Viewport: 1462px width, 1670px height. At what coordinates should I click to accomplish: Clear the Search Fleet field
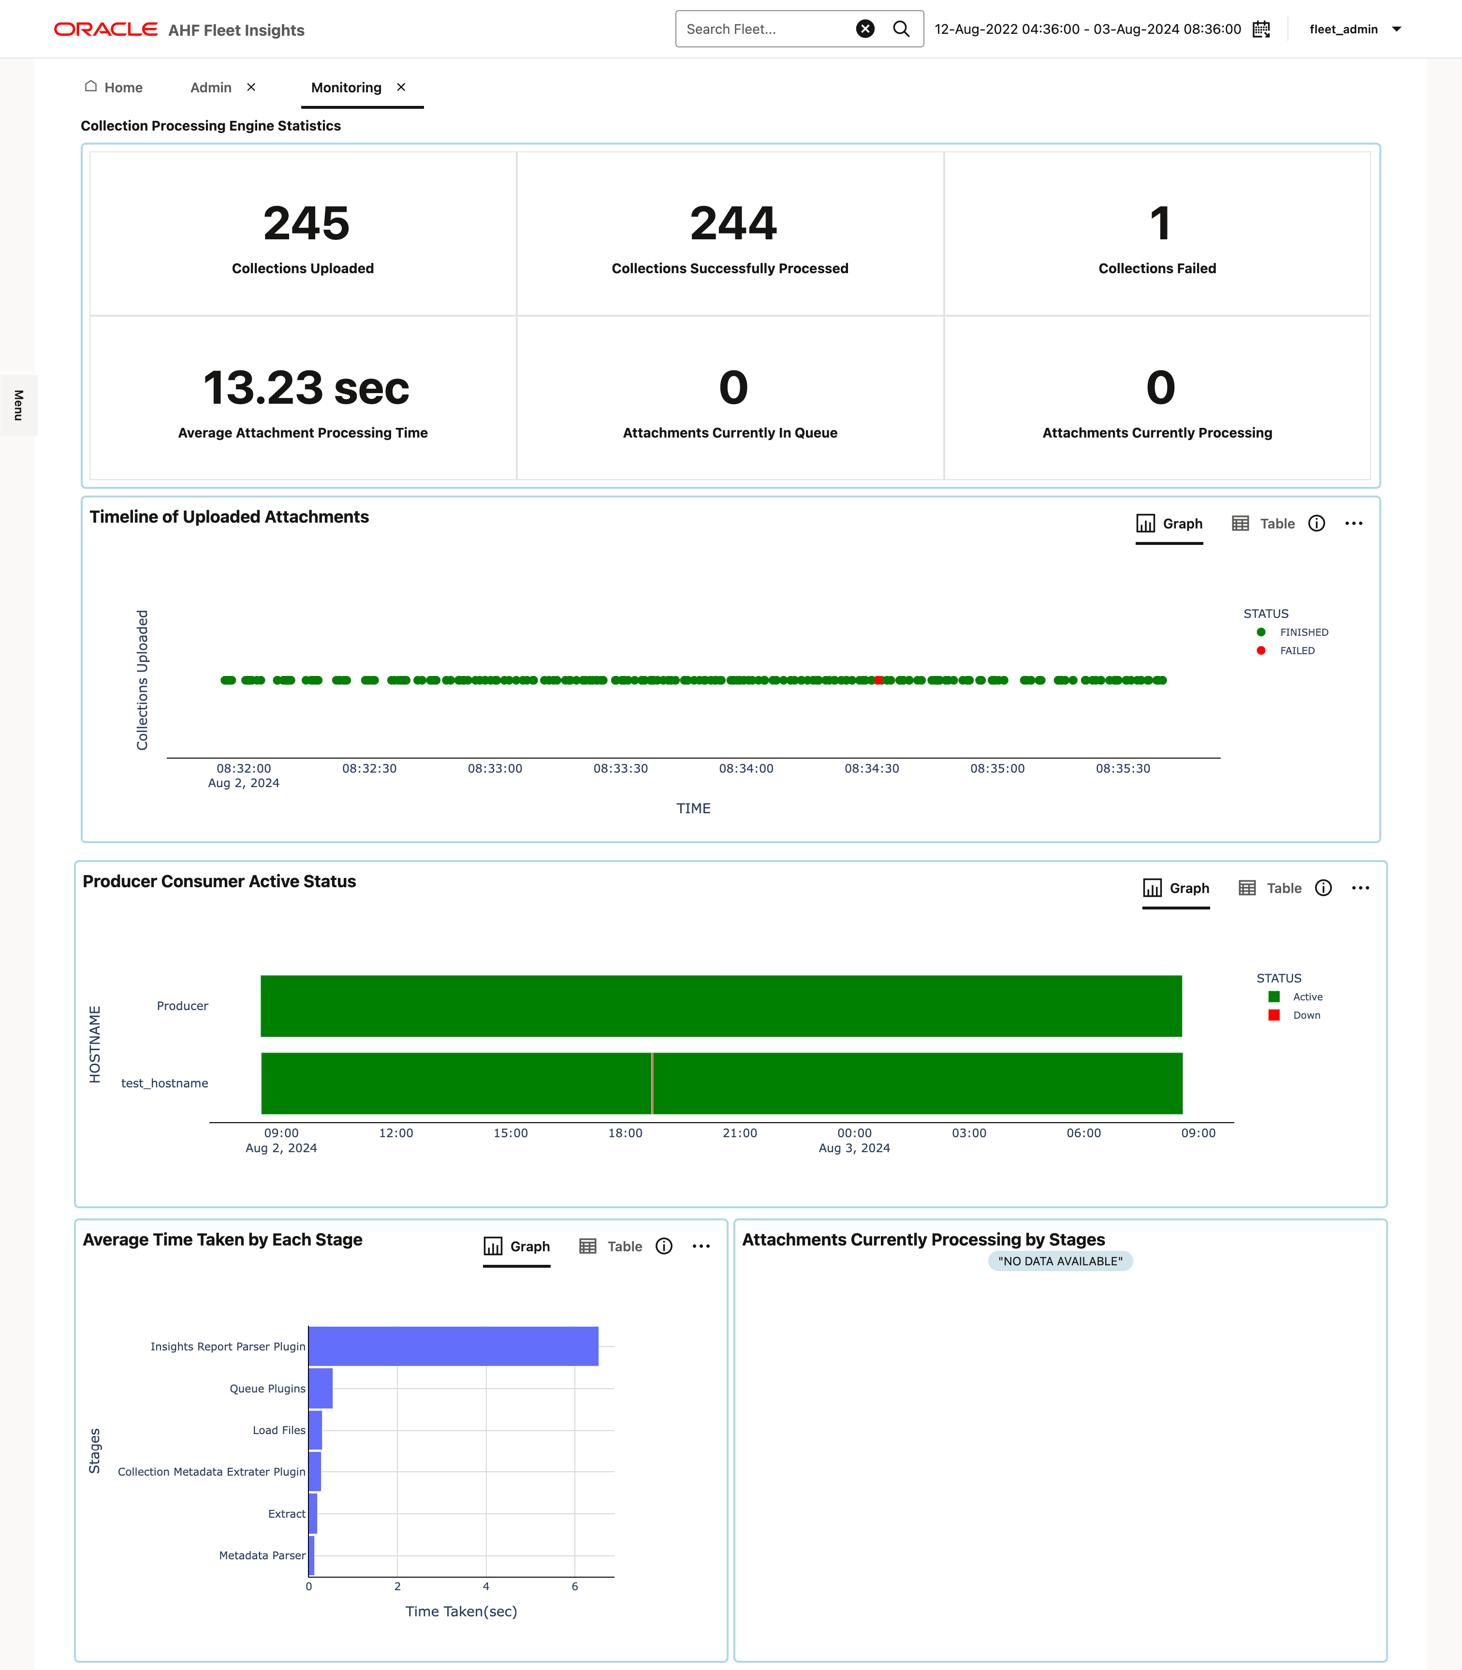[865, 29]
